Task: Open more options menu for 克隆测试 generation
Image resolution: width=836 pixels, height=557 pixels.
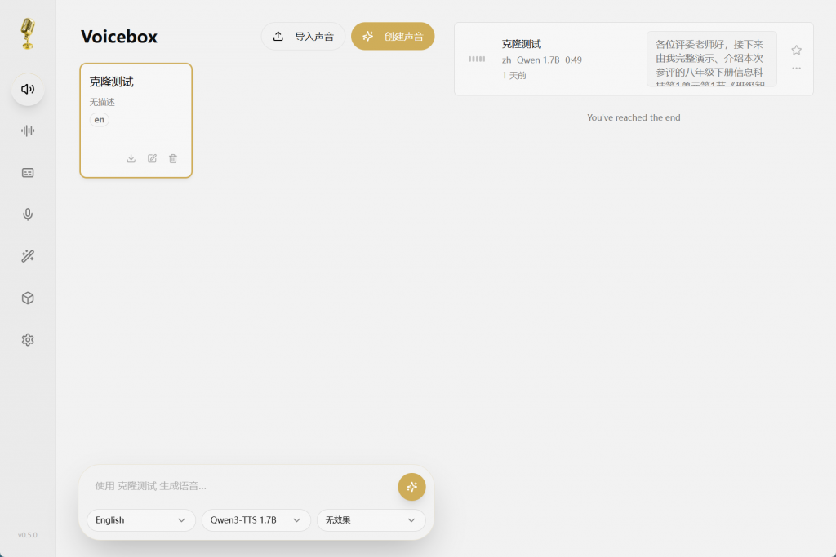Action: [x=797, y=69]
